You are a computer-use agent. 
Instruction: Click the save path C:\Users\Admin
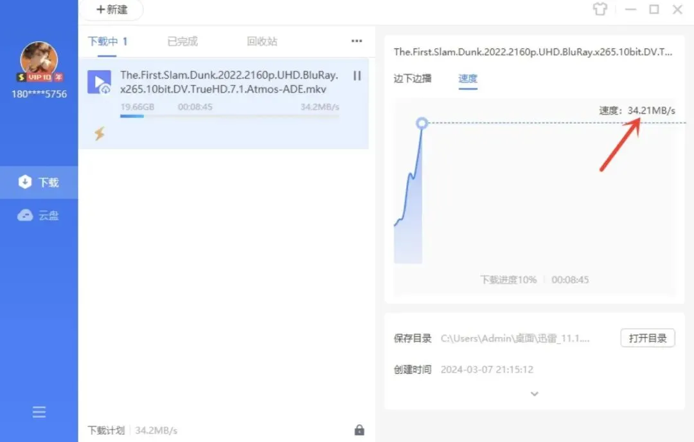pyautogui.click(x=515, y=338)
